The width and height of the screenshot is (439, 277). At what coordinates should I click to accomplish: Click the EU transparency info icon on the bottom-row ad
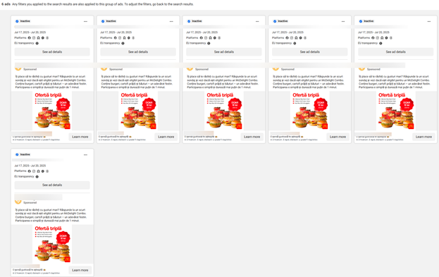[37, 177]
